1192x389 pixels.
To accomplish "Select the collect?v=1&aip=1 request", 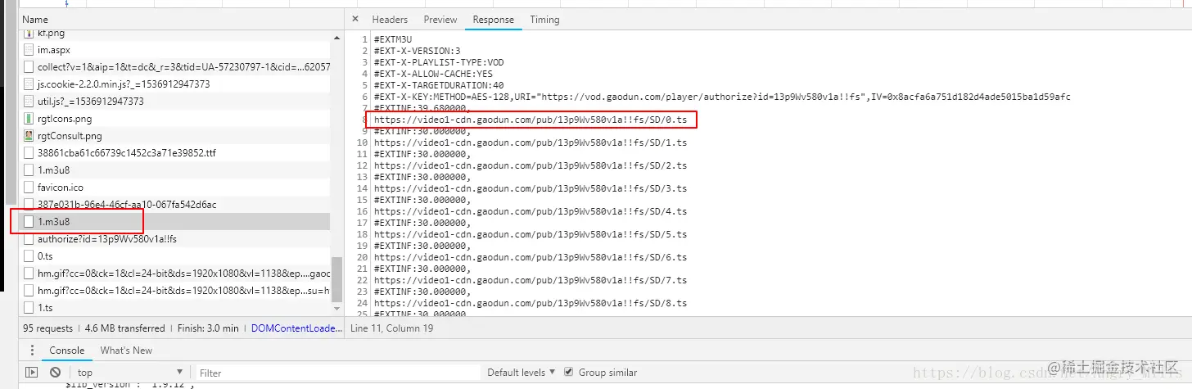I will (175, 67).
